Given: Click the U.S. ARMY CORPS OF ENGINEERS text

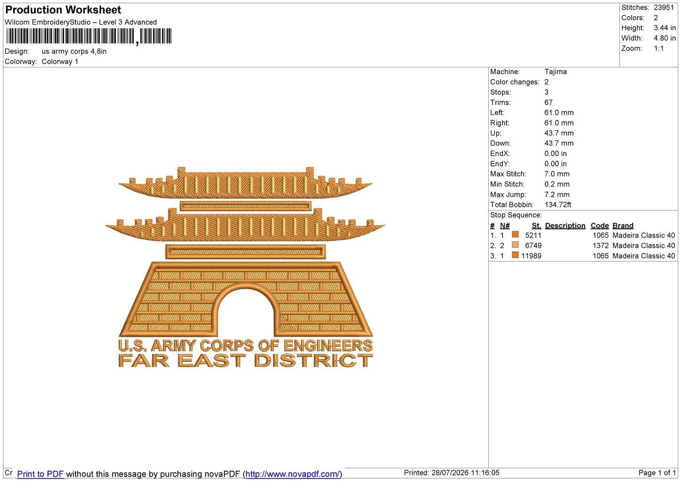Looking at the screenshot, I should click(x=246, y=346).
